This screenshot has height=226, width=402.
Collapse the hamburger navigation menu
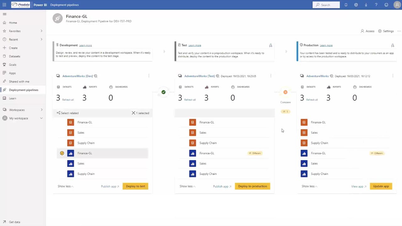[4, 14]
